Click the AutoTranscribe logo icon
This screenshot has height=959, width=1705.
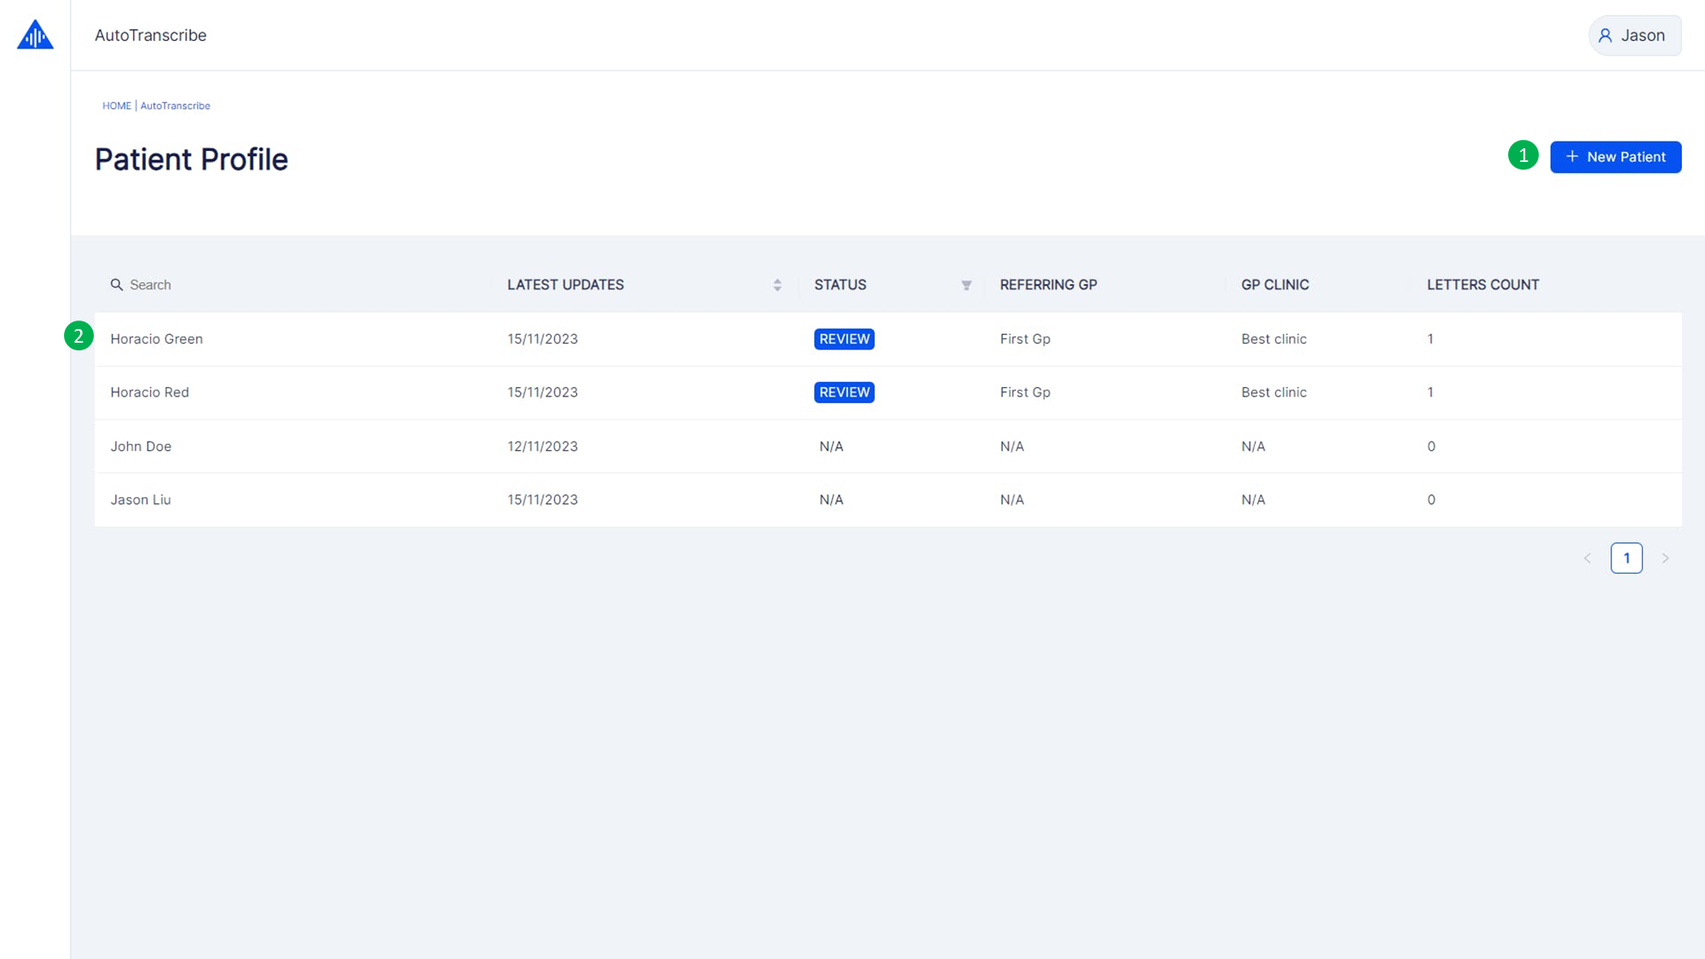click(35, 35)
